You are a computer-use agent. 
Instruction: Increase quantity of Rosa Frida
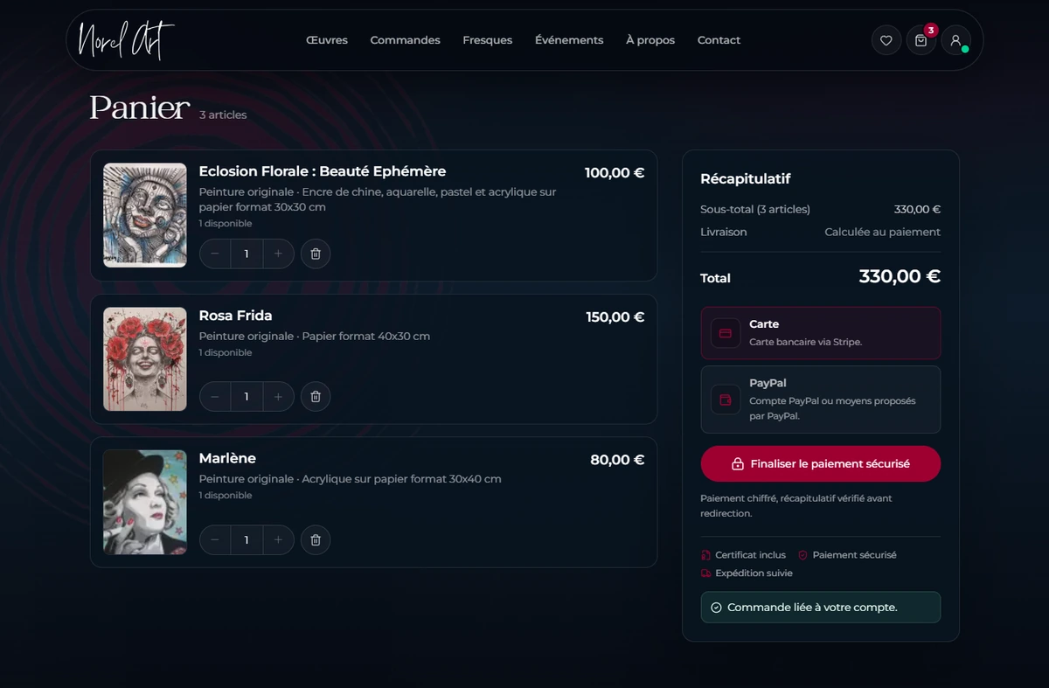(x=278, y=396)
